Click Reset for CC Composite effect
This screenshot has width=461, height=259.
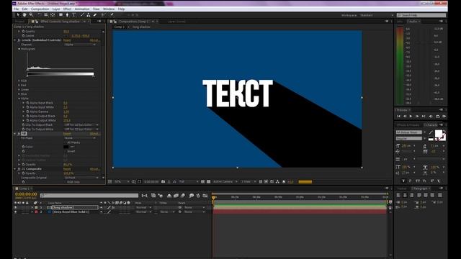67,169
